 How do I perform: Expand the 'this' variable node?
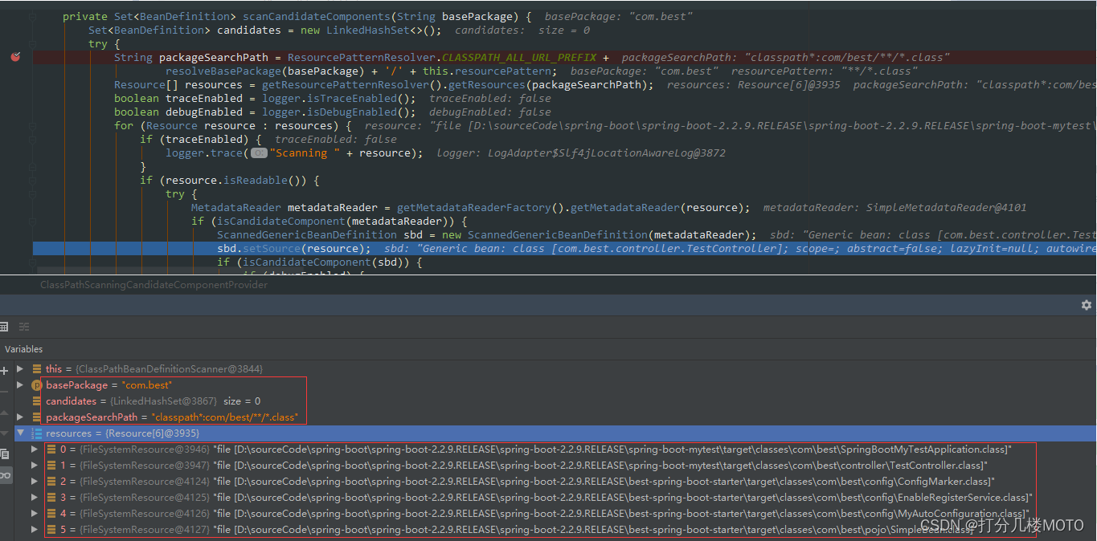click(21, 369)
